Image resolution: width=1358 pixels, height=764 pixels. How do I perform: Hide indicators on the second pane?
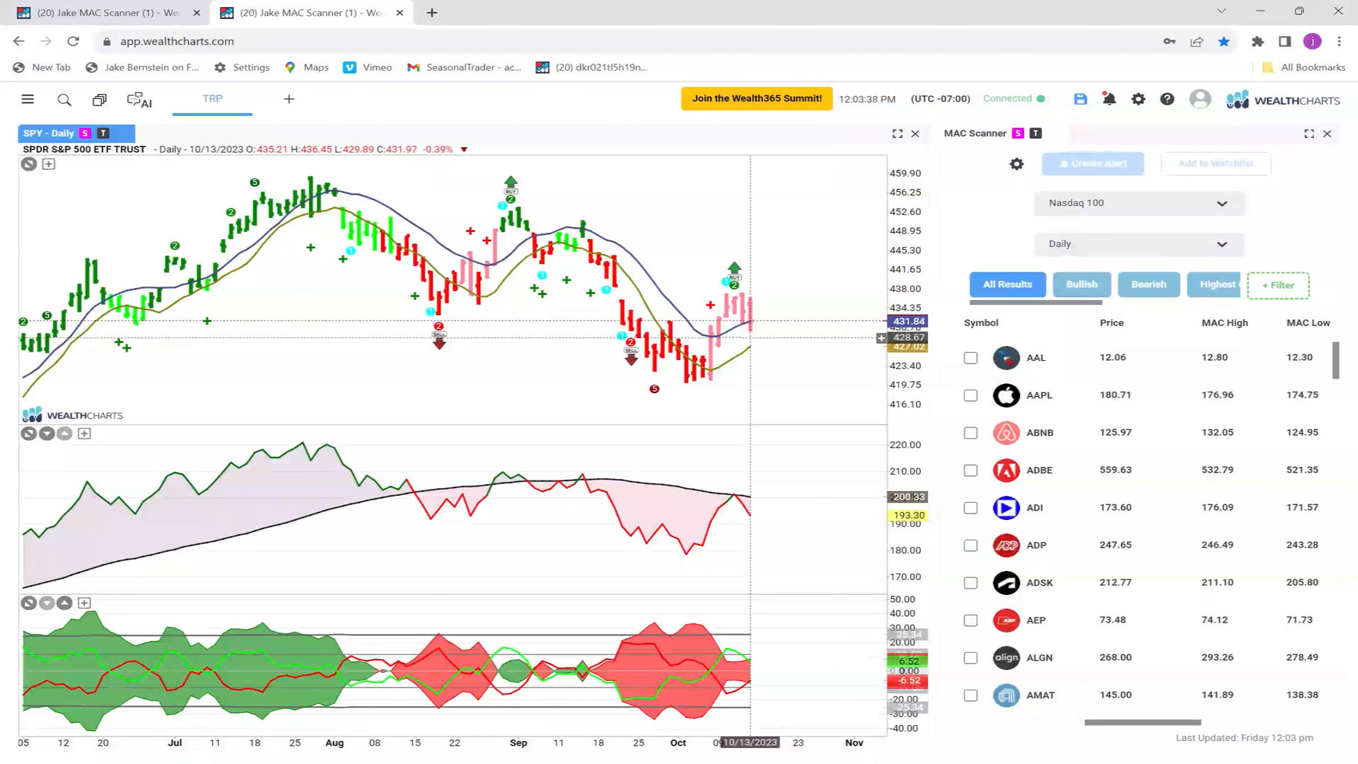click(x=28, y=434)
